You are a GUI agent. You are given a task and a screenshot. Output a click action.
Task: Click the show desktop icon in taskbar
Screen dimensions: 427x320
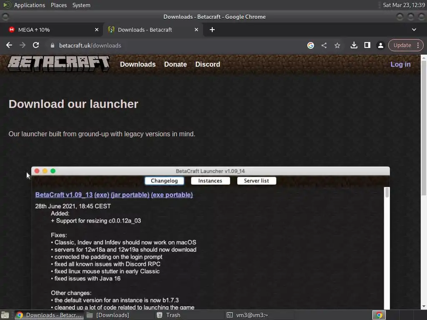[x=5, y=315]
